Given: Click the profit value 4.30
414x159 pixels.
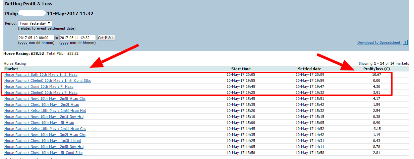Looking at the screenshot, I should (376, 87).
